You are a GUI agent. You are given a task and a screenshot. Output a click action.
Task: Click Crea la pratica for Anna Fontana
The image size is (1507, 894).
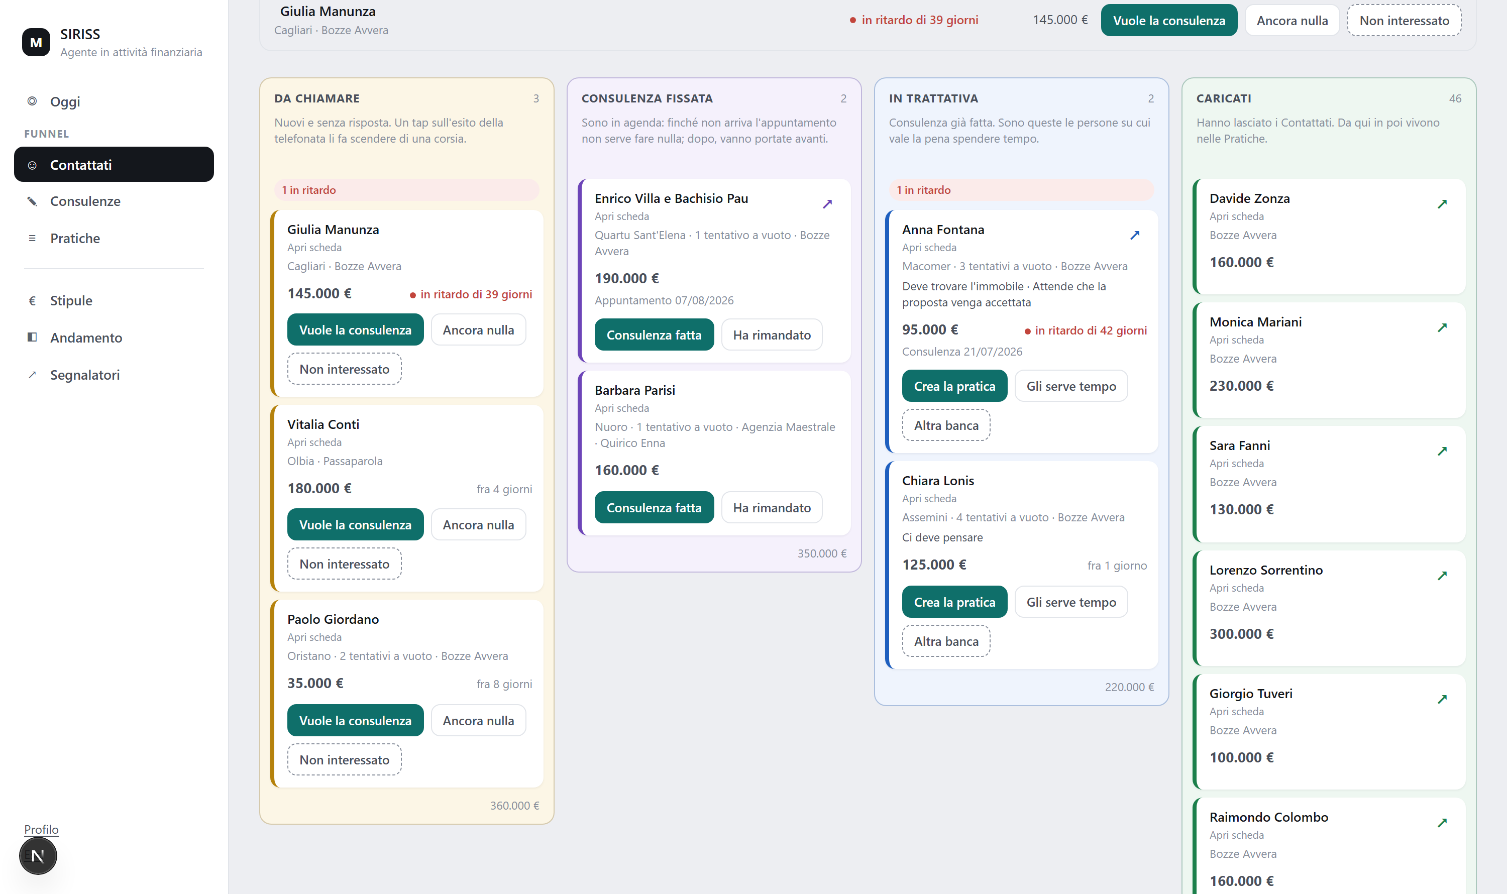pyautogui.click(x=954, y=386)
